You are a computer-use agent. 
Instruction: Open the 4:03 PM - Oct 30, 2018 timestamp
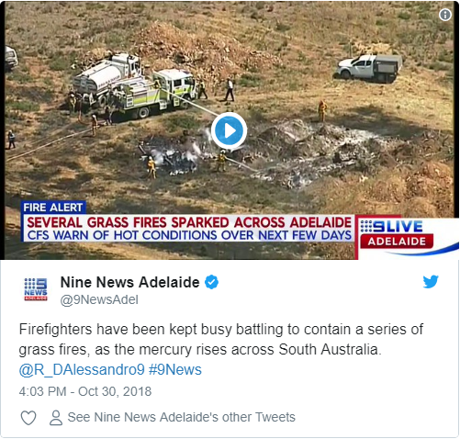[x=85, y=391]
